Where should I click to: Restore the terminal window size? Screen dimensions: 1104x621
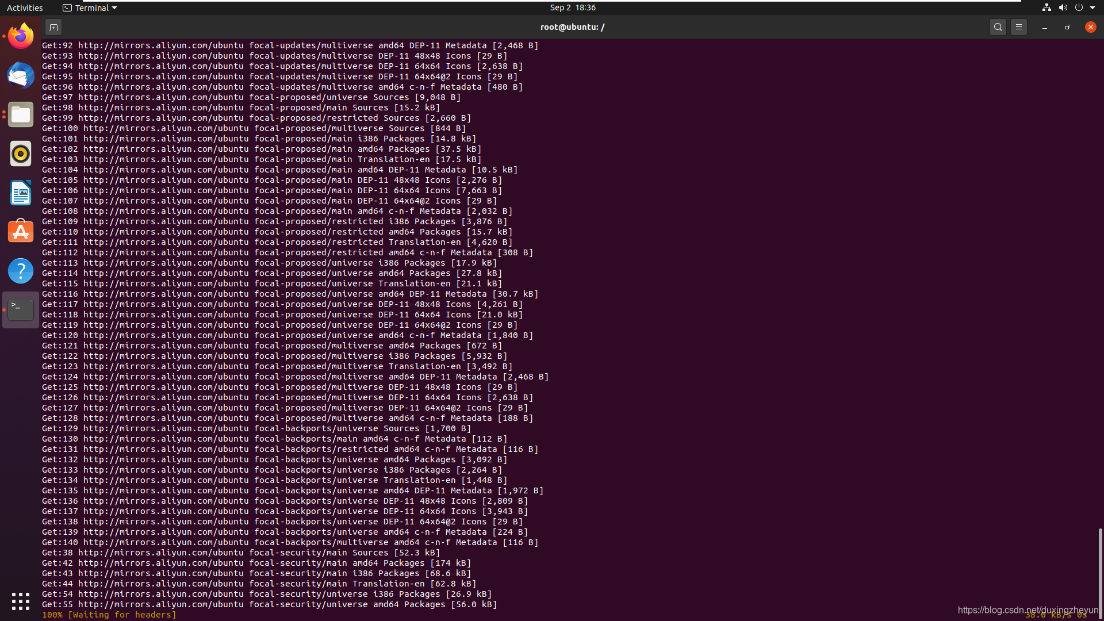coord(1068,27)
